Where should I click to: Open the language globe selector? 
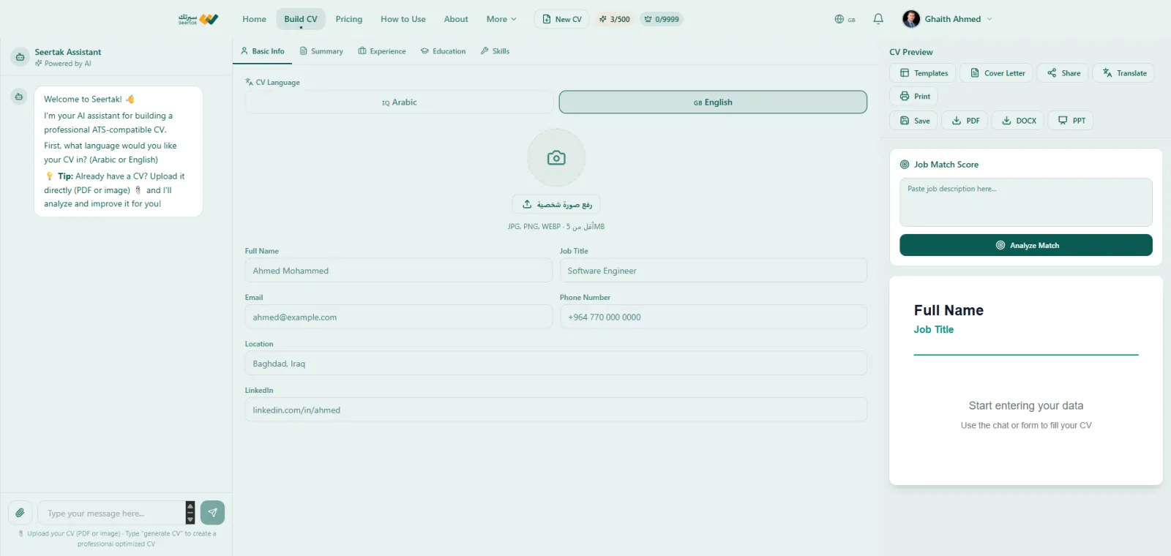[845, 19]
